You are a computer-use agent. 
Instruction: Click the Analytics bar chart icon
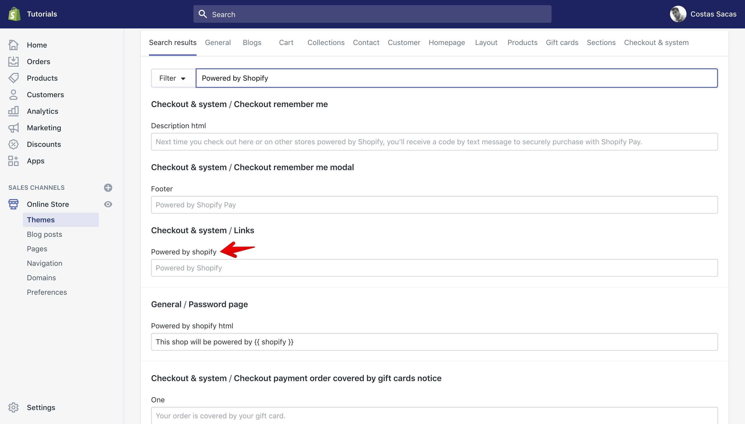(x=13, y=111)
